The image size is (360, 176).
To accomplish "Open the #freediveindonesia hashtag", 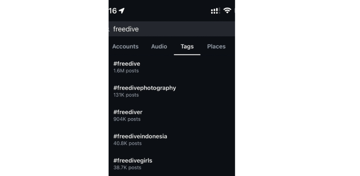I will click(x=172, y=139).
